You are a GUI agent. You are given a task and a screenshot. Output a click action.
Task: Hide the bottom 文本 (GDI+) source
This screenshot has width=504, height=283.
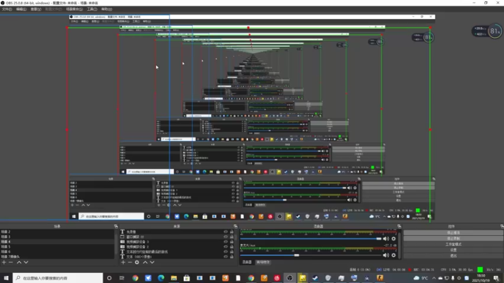click(226, 257)
